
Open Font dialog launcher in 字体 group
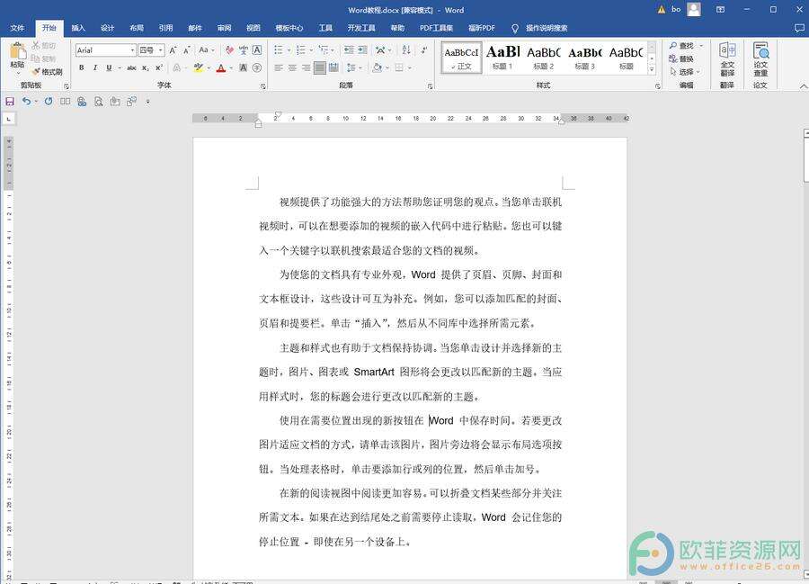tap(263, 86)
